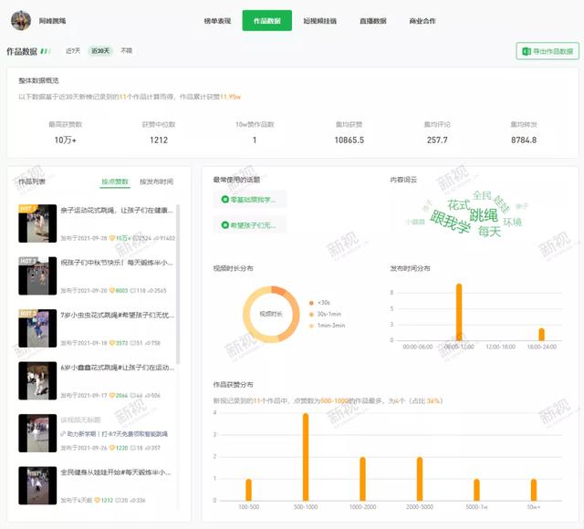Sort works list by 按发布时间
The width and height of the screenshot is (584, 529).
click(156, 182)
